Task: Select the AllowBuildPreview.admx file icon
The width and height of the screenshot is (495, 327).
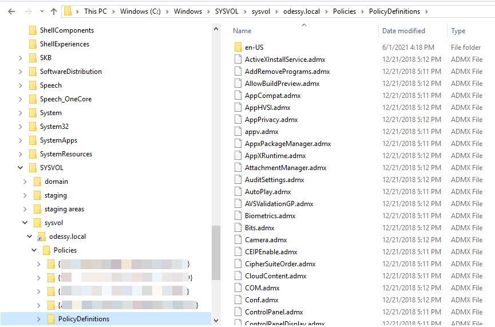Action: click(x=238, y=84)
